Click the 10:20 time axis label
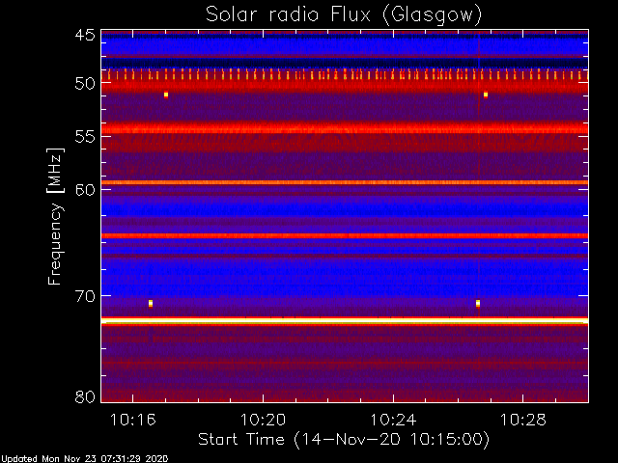 (x=263, y=420)
